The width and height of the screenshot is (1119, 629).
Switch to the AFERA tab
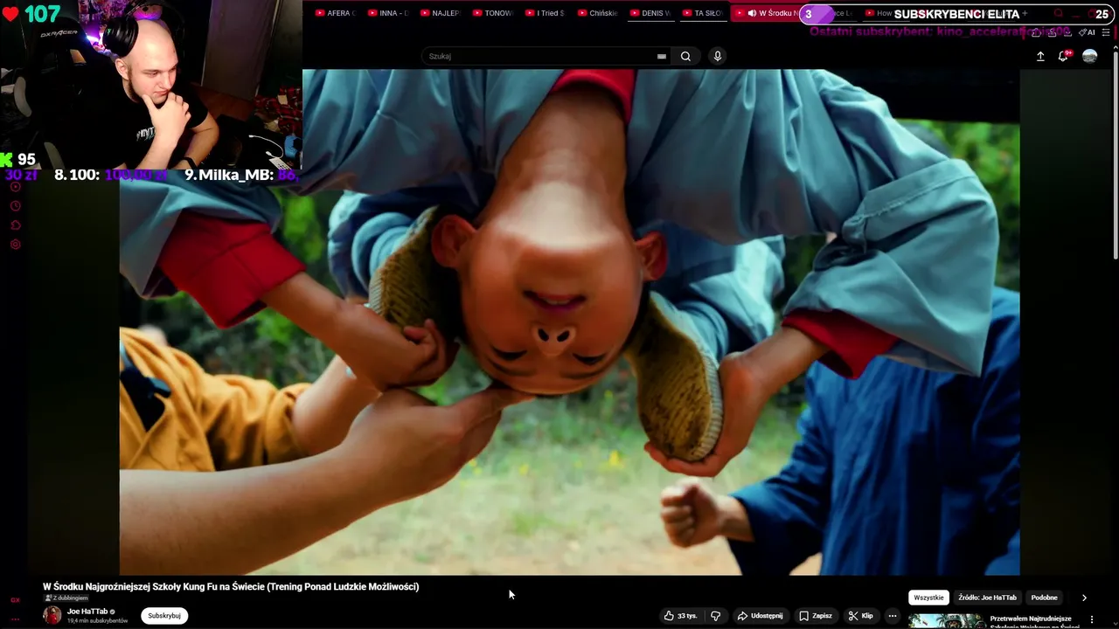coord(334,13)
